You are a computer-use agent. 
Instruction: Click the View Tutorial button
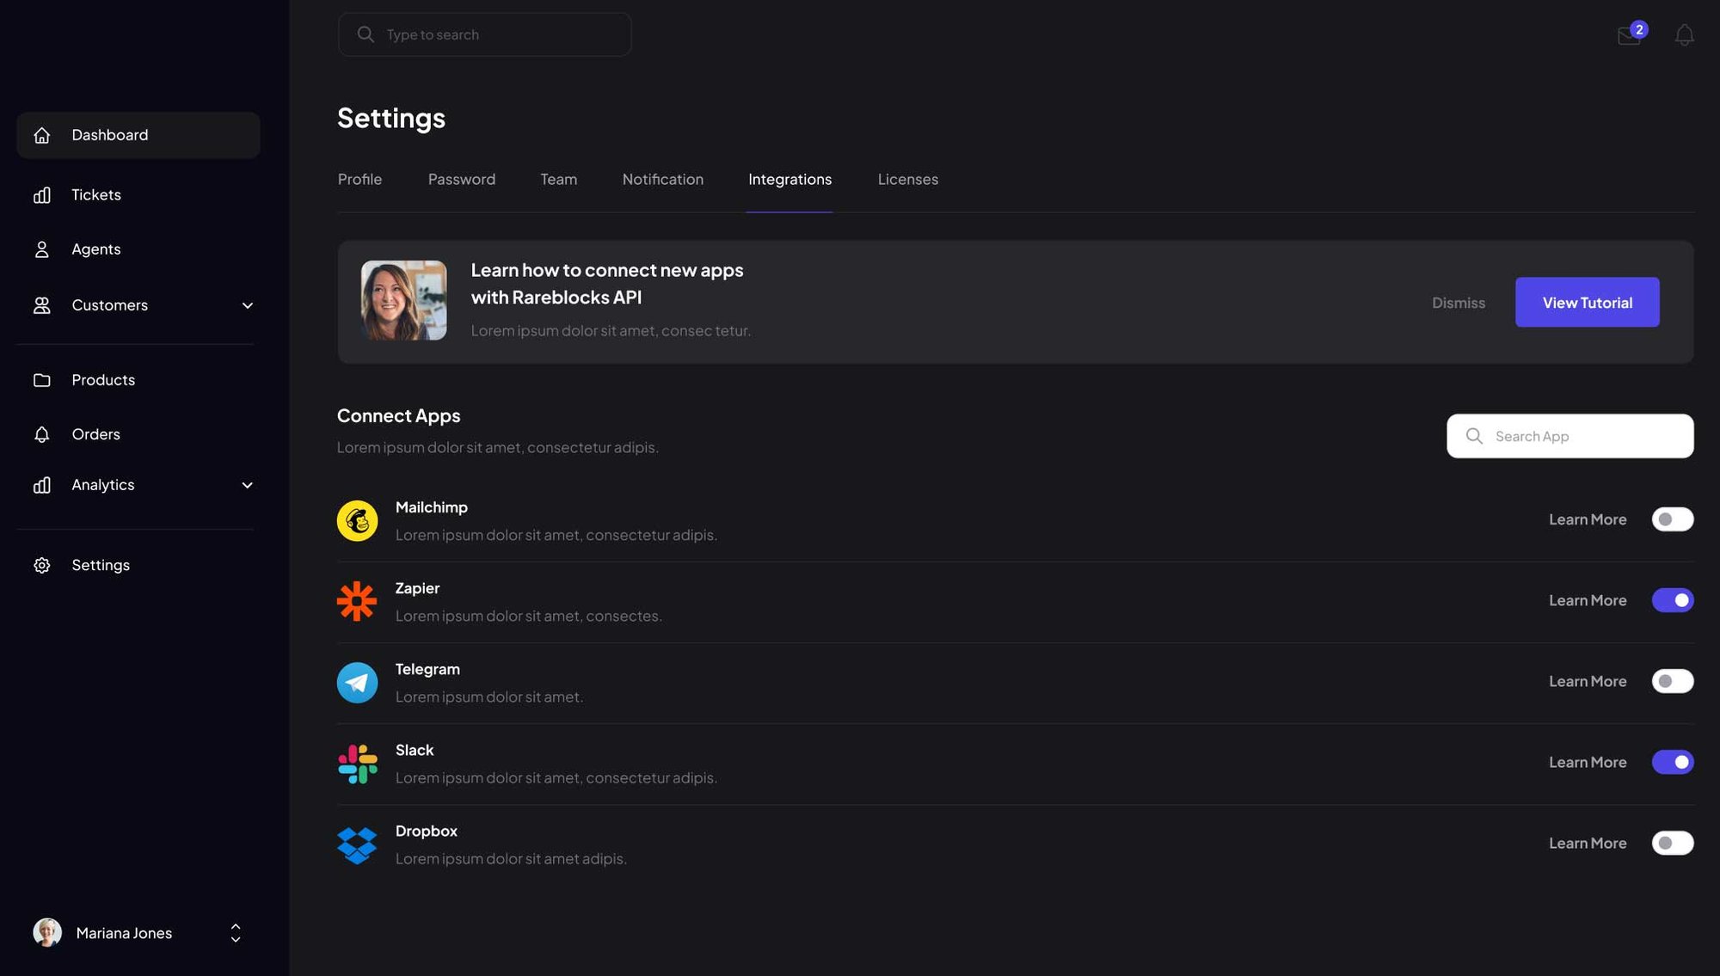click(1587, 302)
